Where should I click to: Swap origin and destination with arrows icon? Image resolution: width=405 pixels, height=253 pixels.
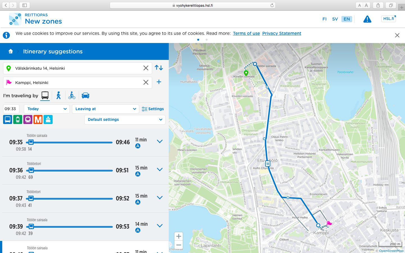[x=159, y=68]
